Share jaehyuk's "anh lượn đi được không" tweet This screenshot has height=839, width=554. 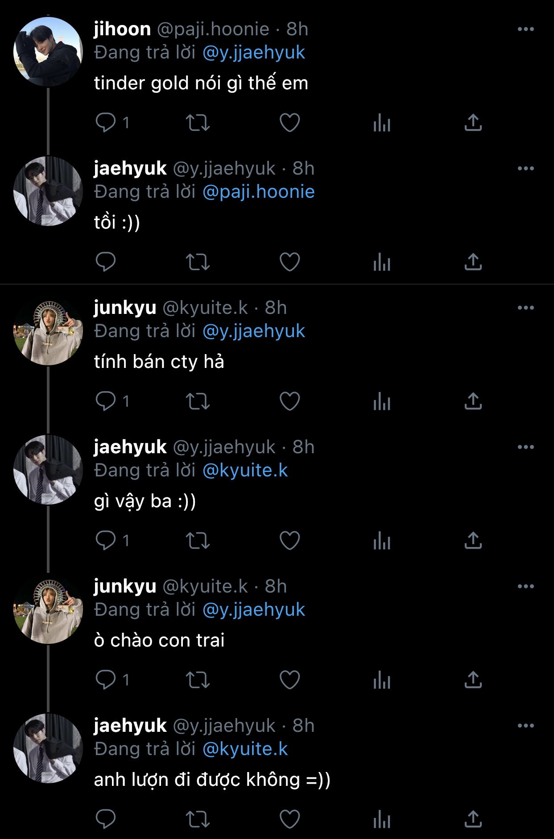473,819
